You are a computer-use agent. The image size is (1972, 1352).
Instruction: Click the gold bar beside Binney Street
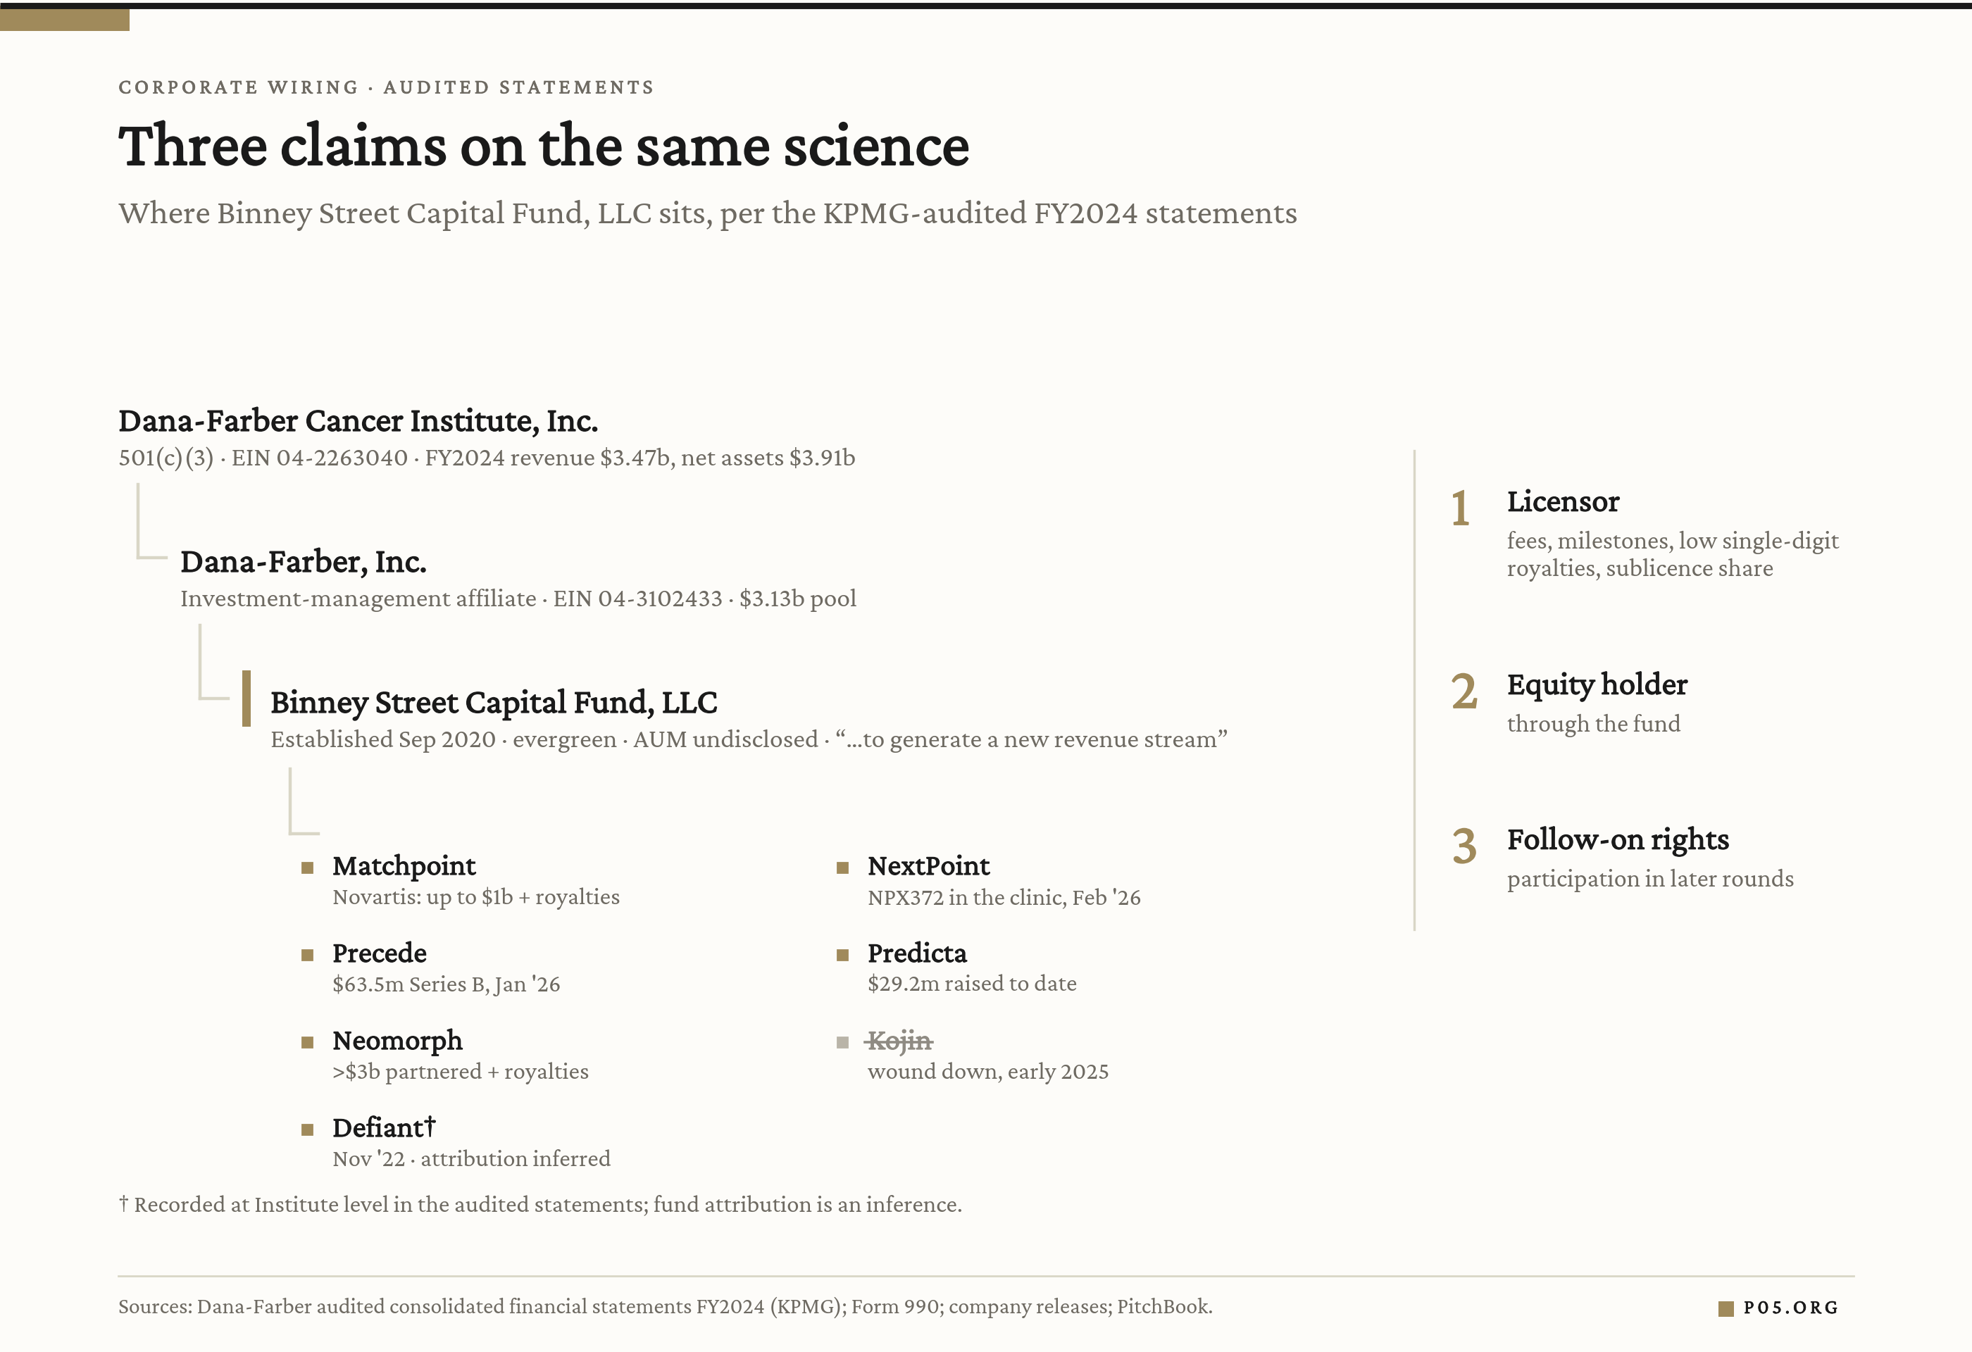[246, 699]
